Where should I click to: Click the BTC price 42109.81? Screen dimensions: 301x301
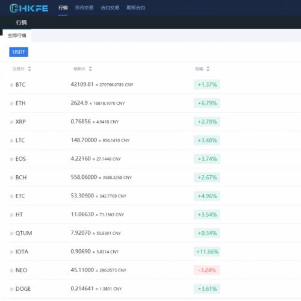[82, 84]
